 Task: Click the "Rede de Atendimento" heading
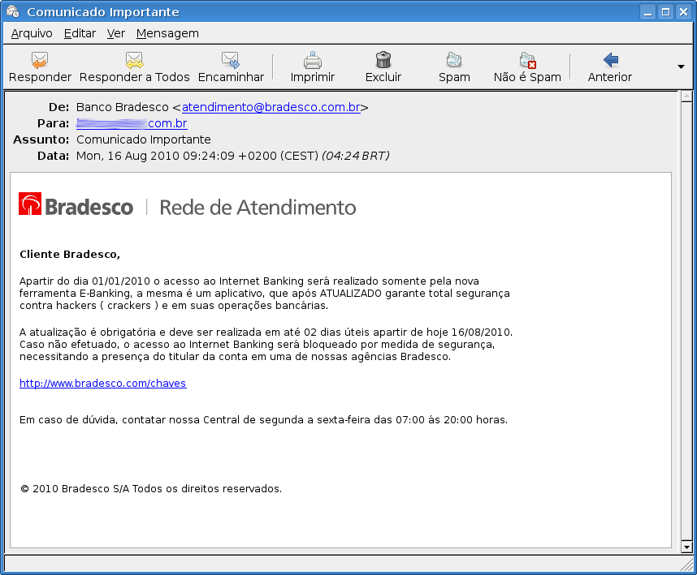coord(258,208)
